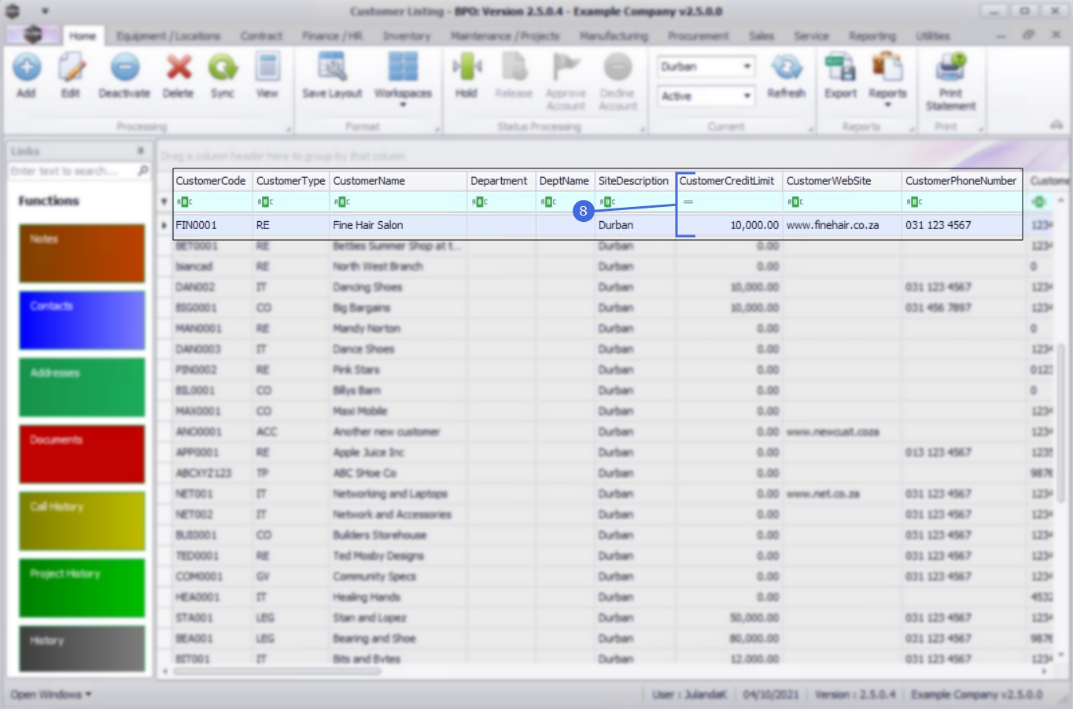Screen dimensions: 1073x709
Task: Open the Notes function tile
Action: pyautogui.click(x=82, y=253)
